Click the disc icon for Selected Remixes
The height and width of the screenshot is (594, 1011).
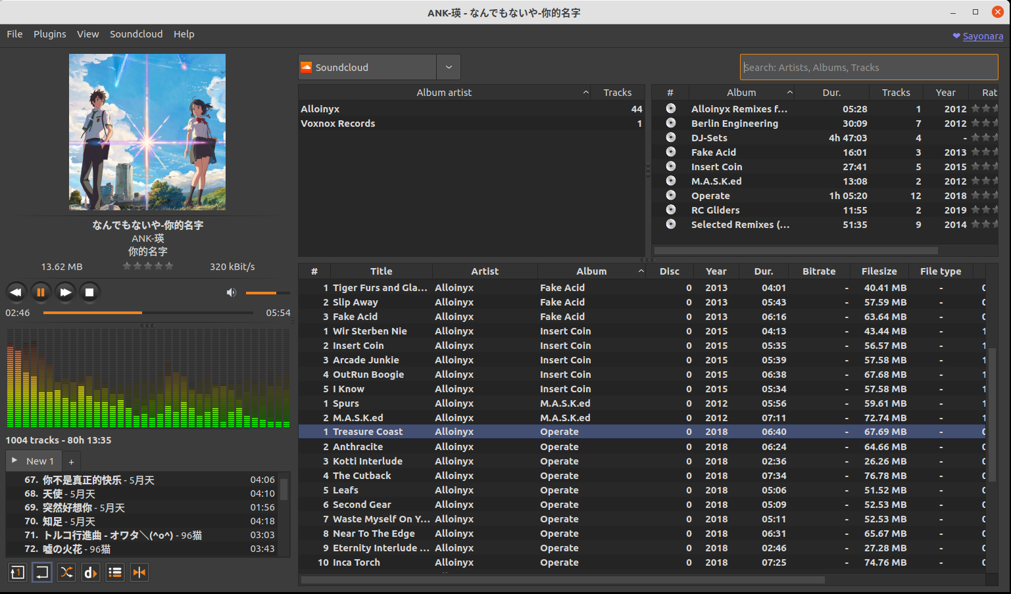(x=671, y=224)
